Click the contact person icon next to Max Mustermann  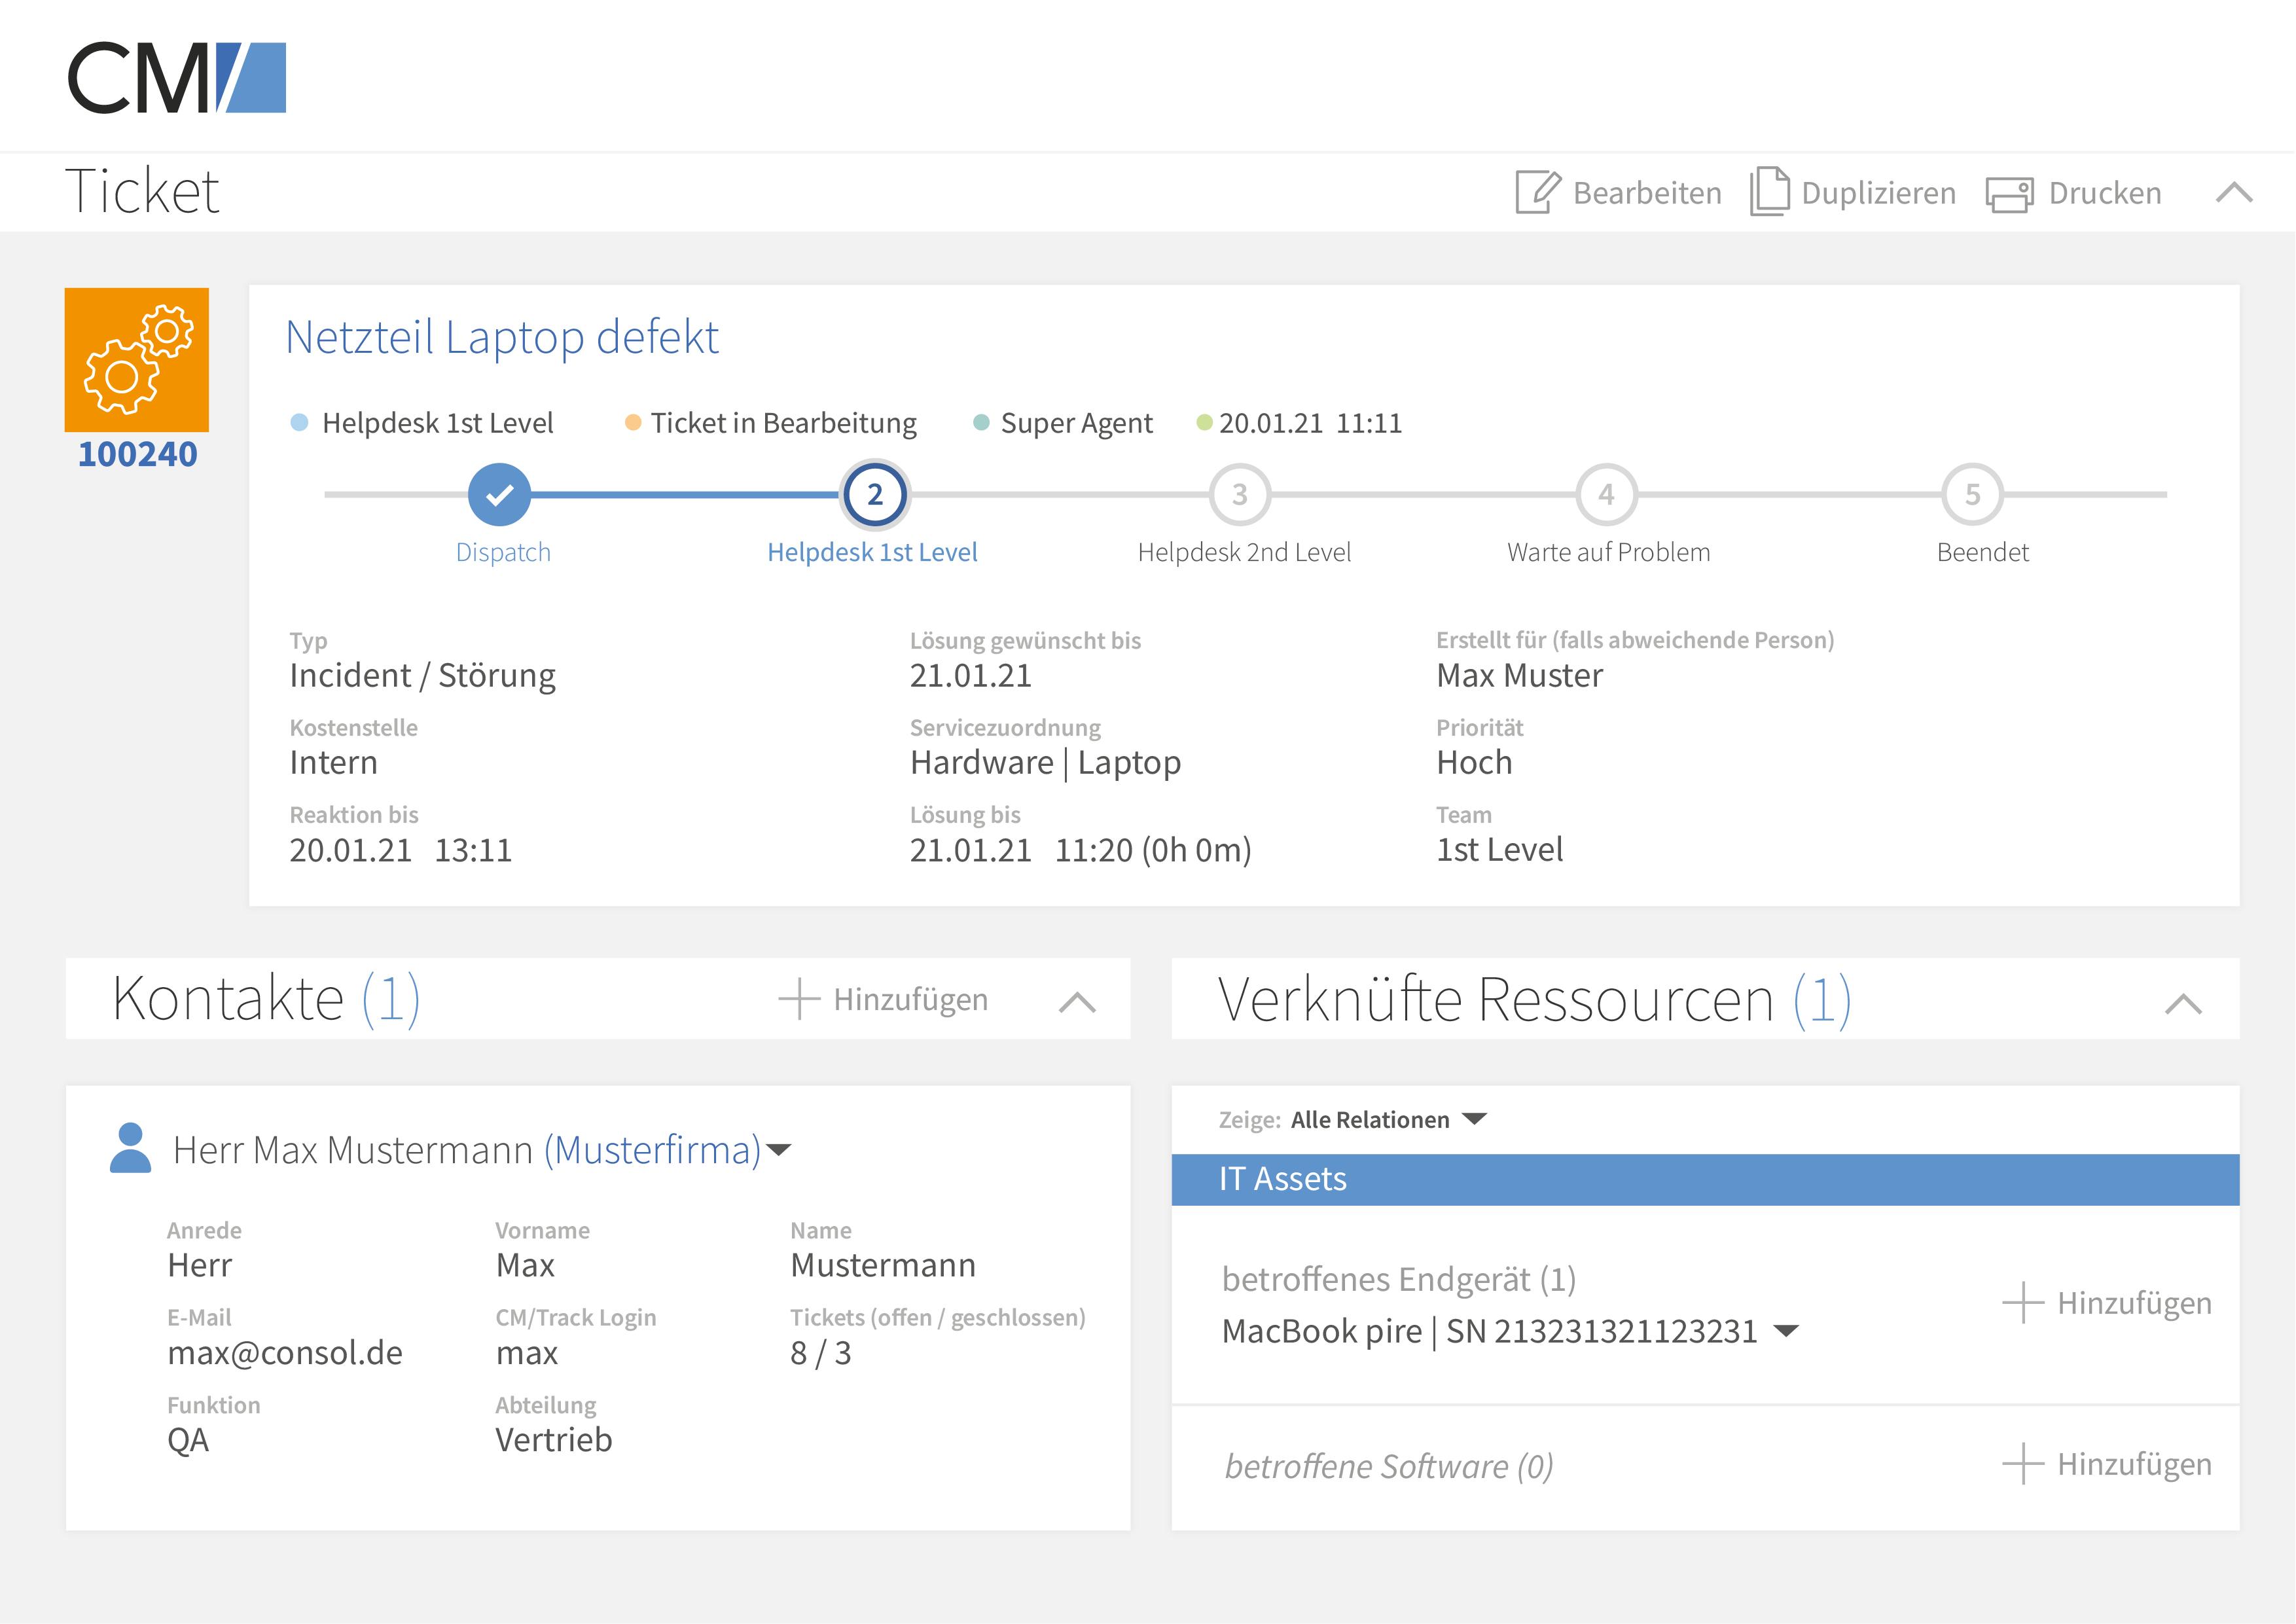[131, 1148]
